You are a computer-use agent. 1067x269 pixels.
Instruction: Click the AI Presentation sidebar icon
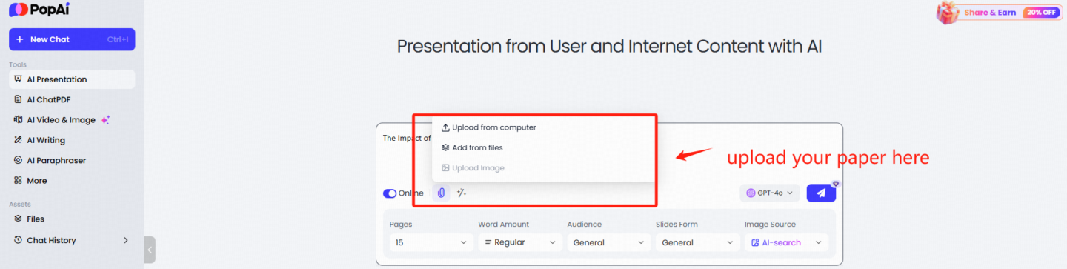[x=18, y=79]
